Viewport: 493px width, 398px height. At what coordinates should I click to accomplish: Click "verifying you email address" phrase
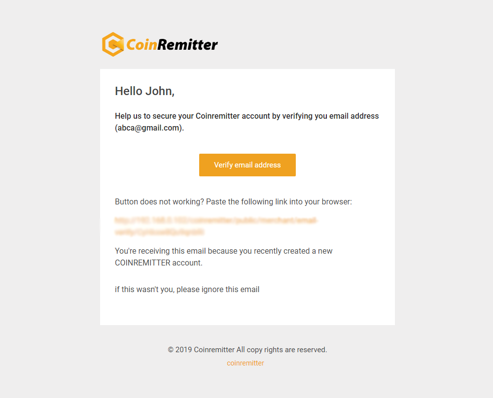point(330,116)
